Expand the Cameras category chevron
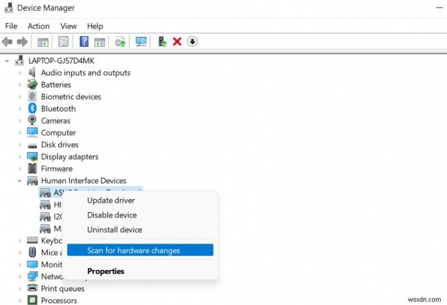Image resolution: width=447 pixels, height=305 pixels. point(20,121)
